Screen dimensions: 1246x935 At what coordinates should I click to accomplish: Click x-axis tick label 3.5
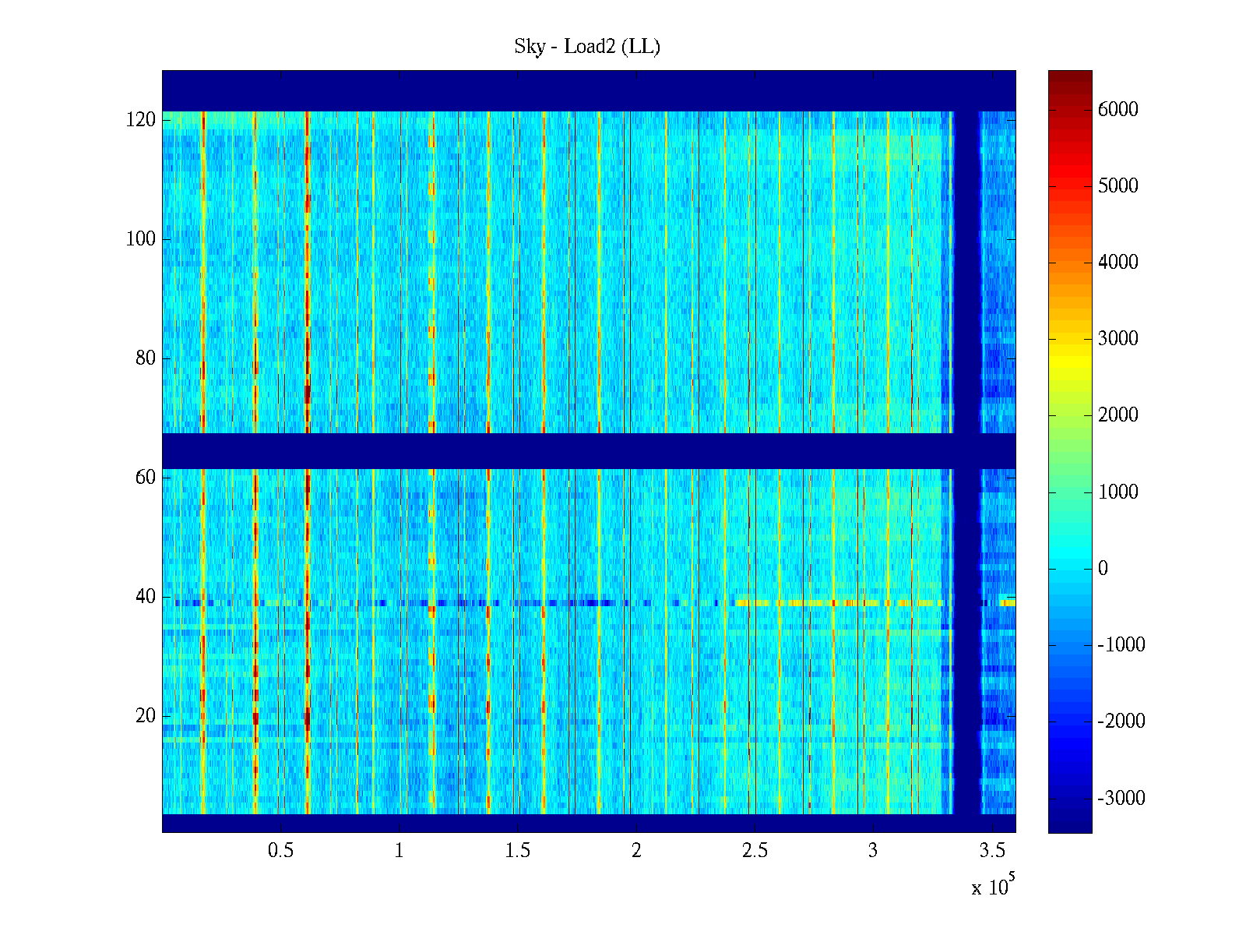[992, 851]
